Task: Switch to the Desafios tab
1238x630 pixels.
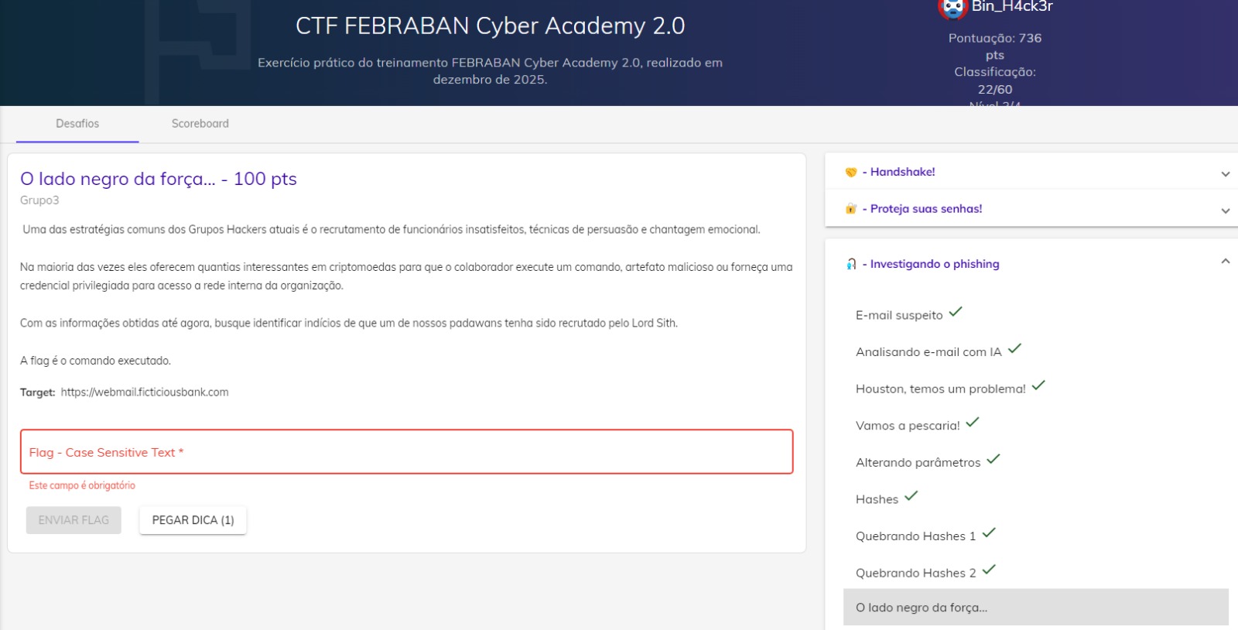Action: coord(77,124)
